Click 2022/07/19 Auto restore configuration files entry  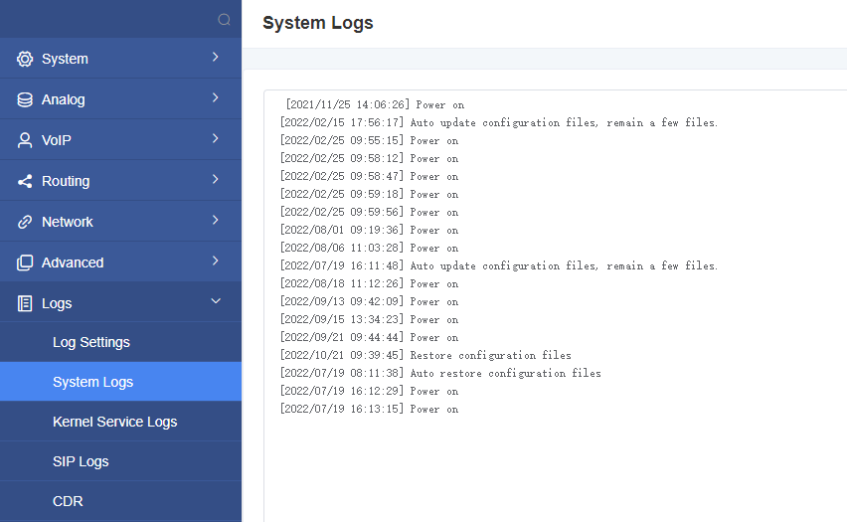click(x=440, y=373)
